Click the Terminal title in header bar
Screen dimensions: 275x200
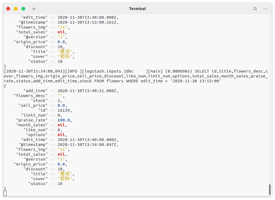[137, 9]
